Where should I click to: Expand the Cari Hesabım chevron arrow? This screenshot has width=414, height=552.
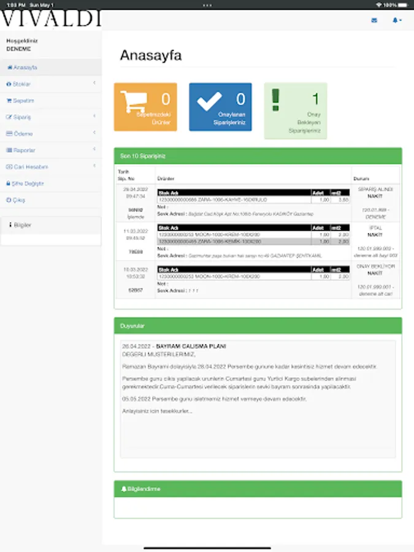pyautogui.click(x=94, y=166)
